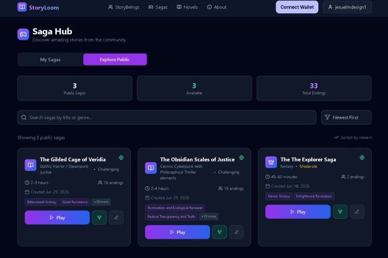388x258 pixels.
Task: Click the Gilded Cage of Veridia book icon
Action: pos(30,165)
